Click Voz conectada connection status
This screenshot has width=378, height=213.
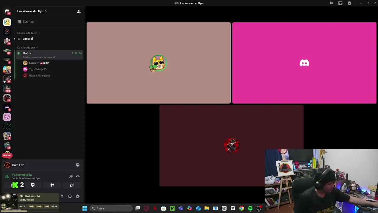tap(22, 175)
